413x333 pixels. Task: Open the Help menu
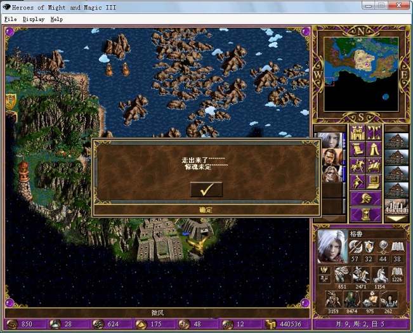tap(57, 19)
